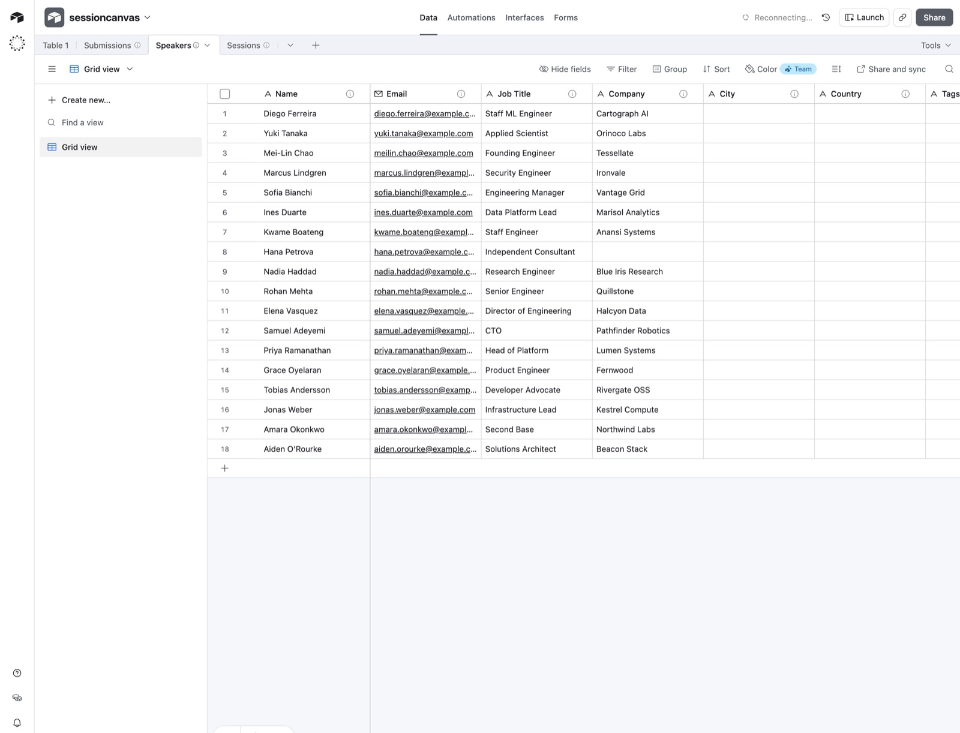The height and width of the screenshot is (733, 960).
Task: Open Color options menu
Action: pyautogui.click(x=761, y=69)
